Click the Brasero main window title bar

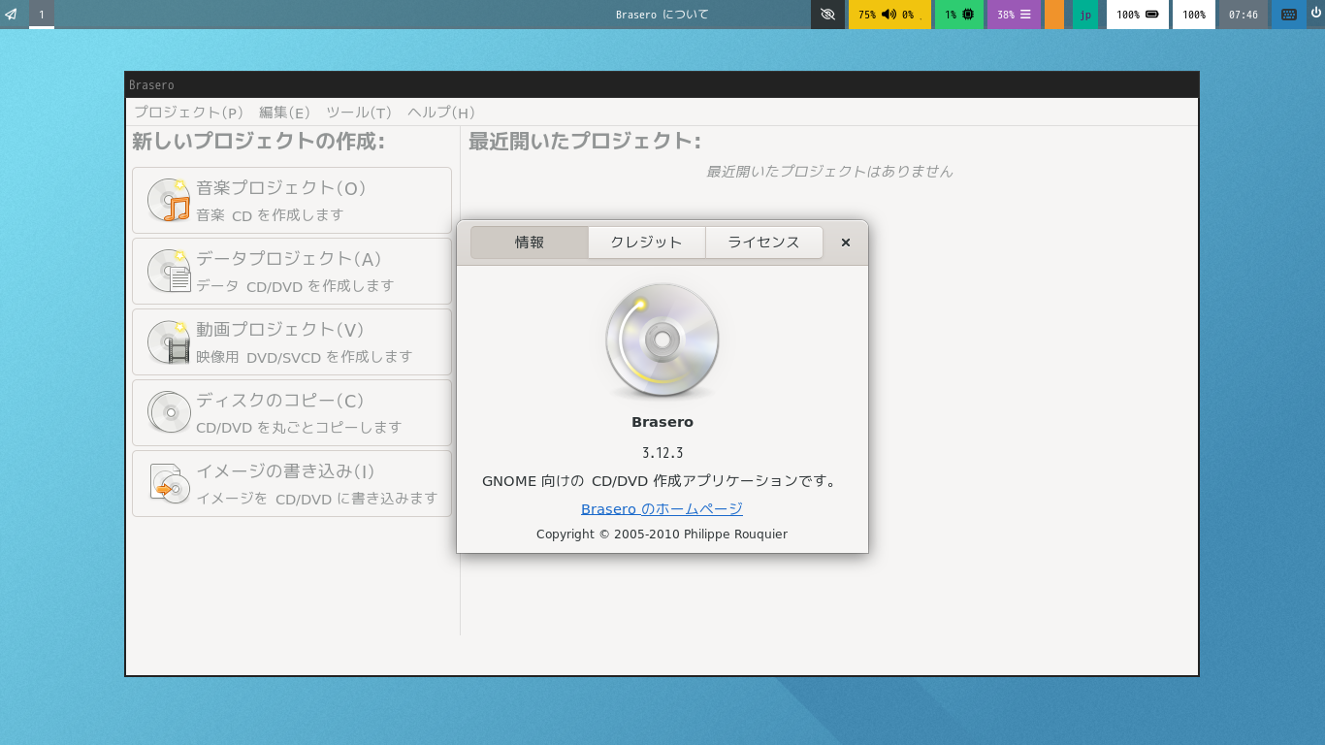click(662, 85)
